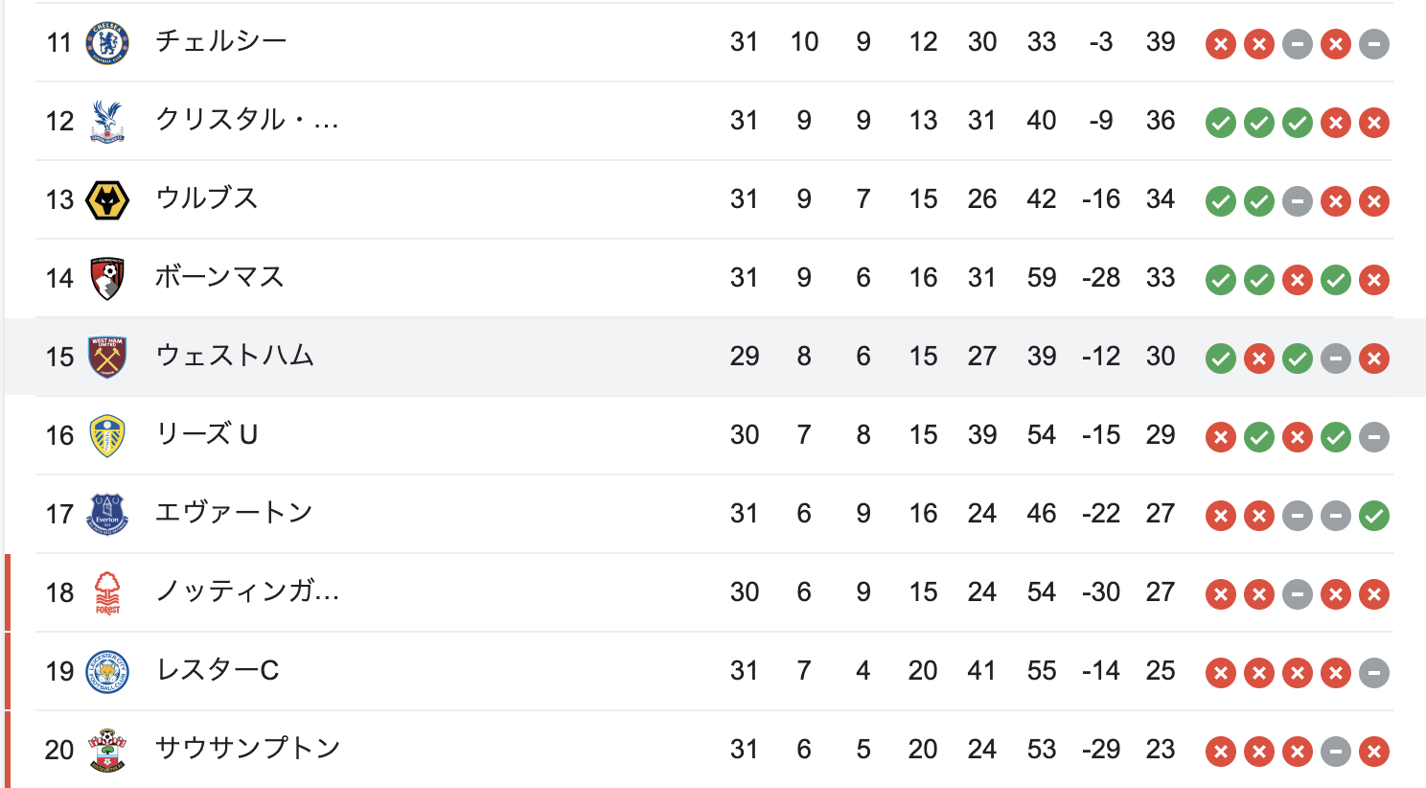This screenshot has width=1426, height=788.
Task: Click Everton's latest green win indicator
Action: pos(1373,516)
